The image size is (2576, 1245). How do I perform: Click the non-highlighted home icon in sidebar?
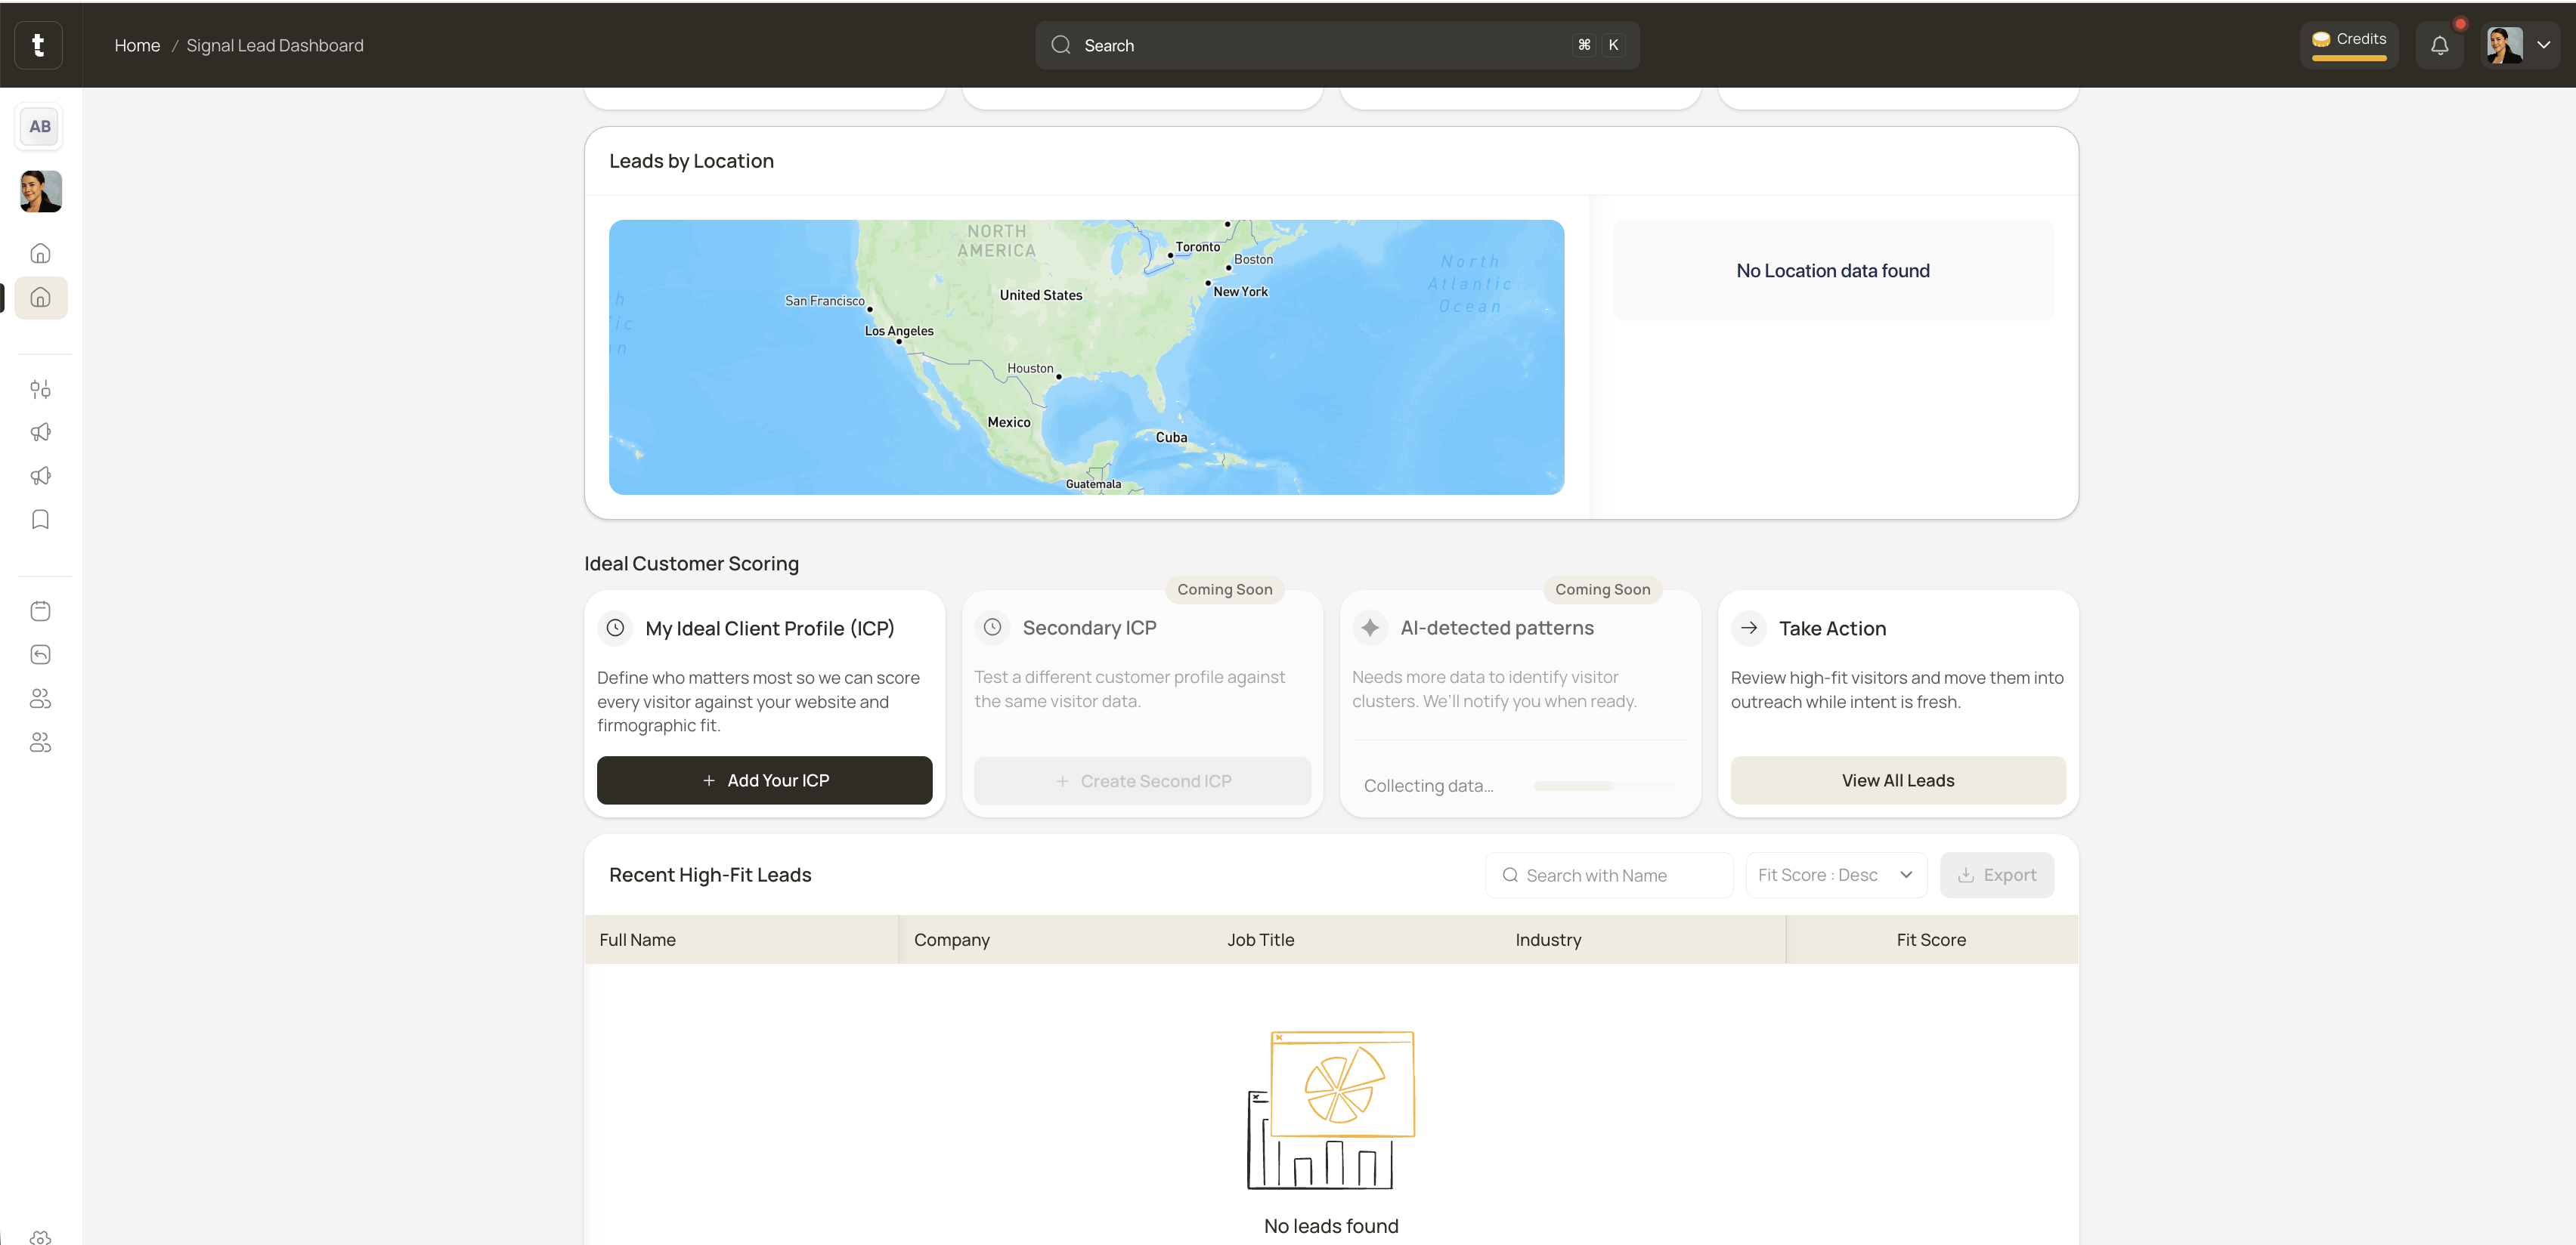(41, 253)
